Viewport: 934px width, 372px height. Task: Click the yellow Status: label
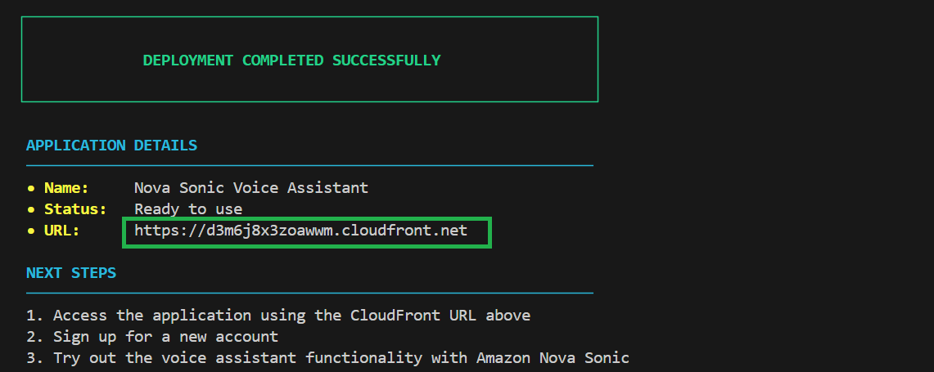coord(75,209)
